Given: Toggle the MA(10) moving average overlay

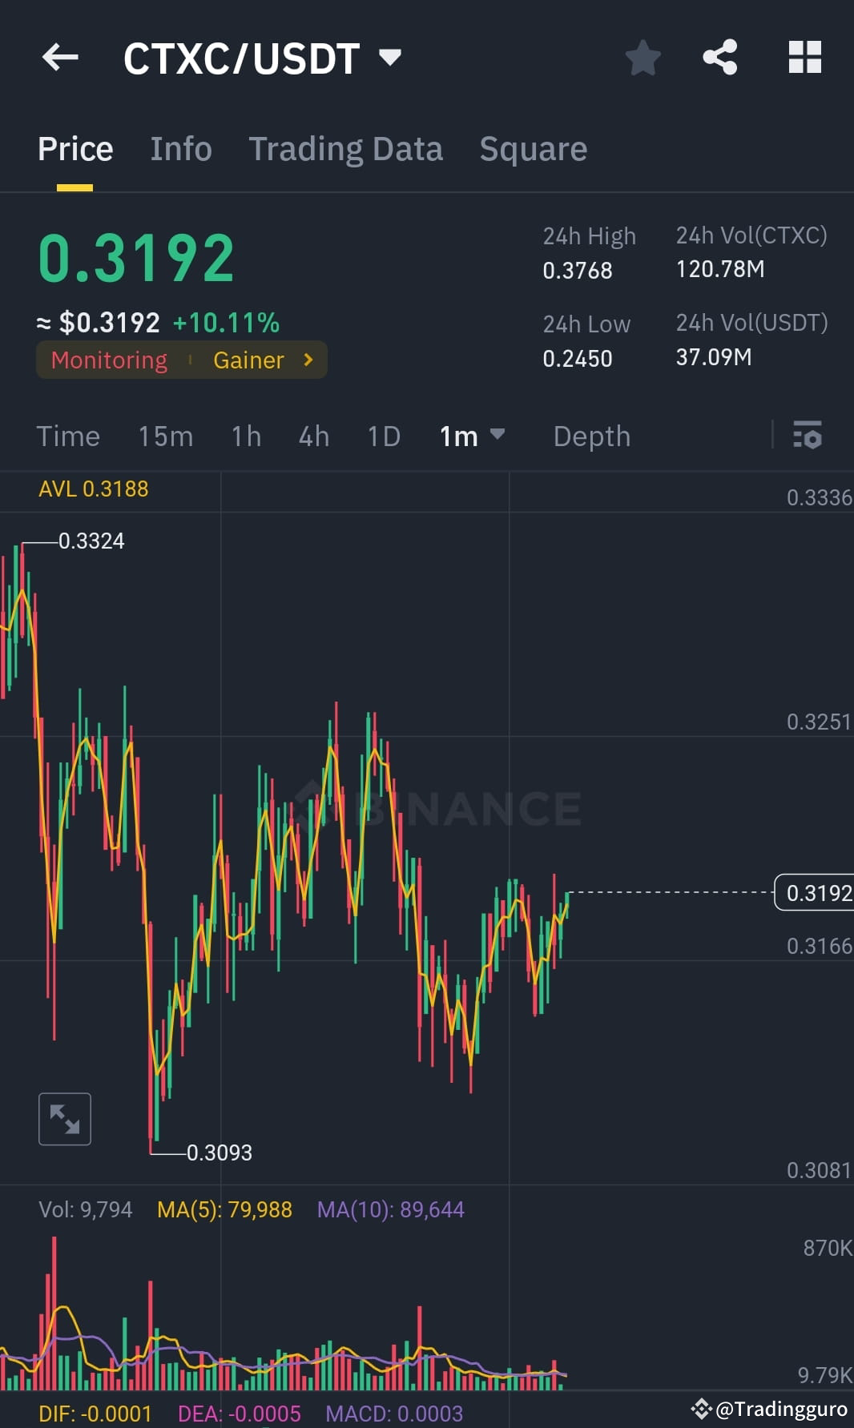Looking at the screenshot, I should tap(390, 1209).
